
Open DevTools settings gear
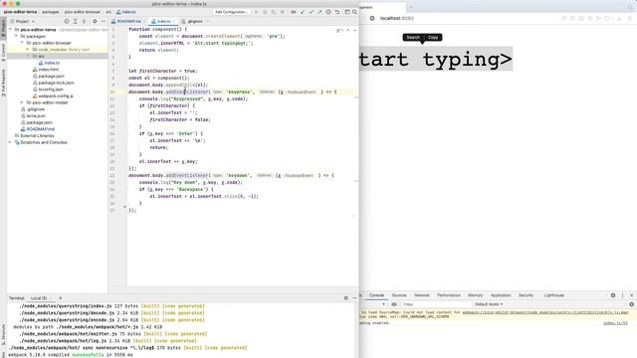[x=613, y=295]
